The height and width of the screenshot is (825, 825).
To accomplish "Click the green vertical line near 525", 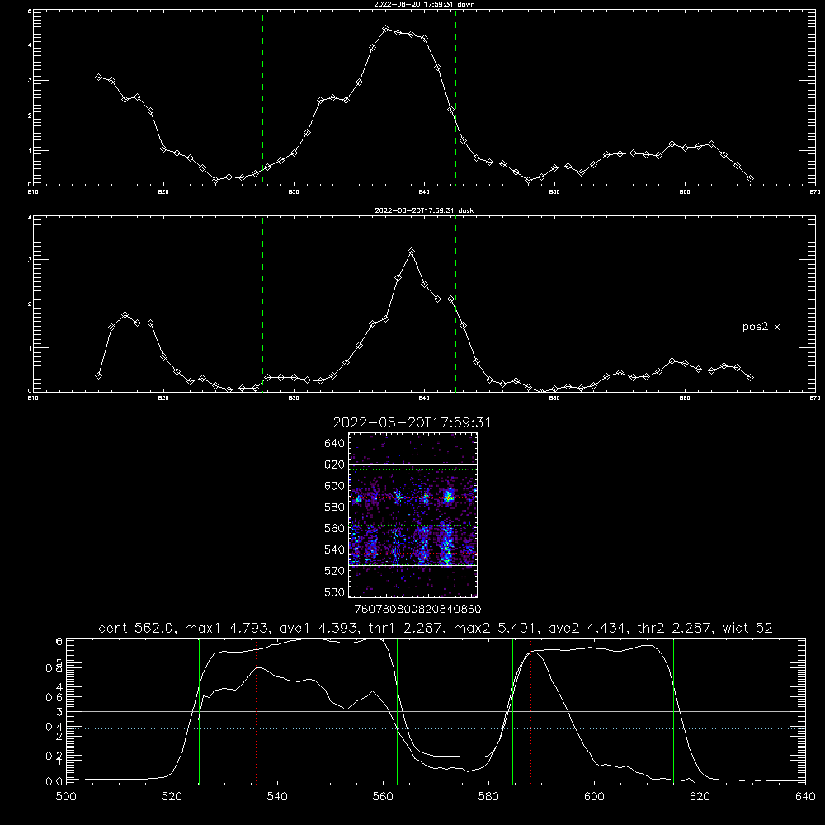I will pos(200,711).
